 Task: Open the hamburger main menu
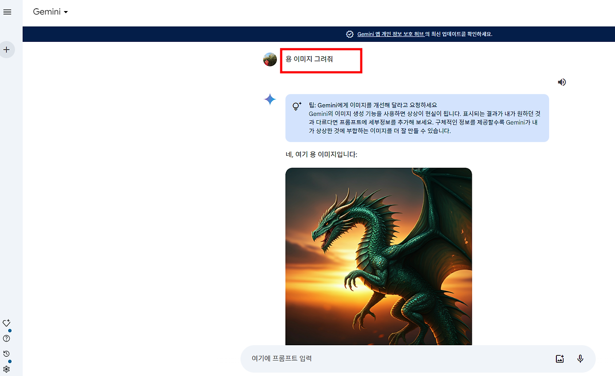point(7,12)
